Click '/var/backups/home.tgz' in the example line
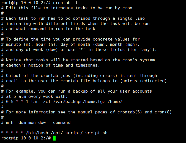186x143 pixels. pos(79,102)
